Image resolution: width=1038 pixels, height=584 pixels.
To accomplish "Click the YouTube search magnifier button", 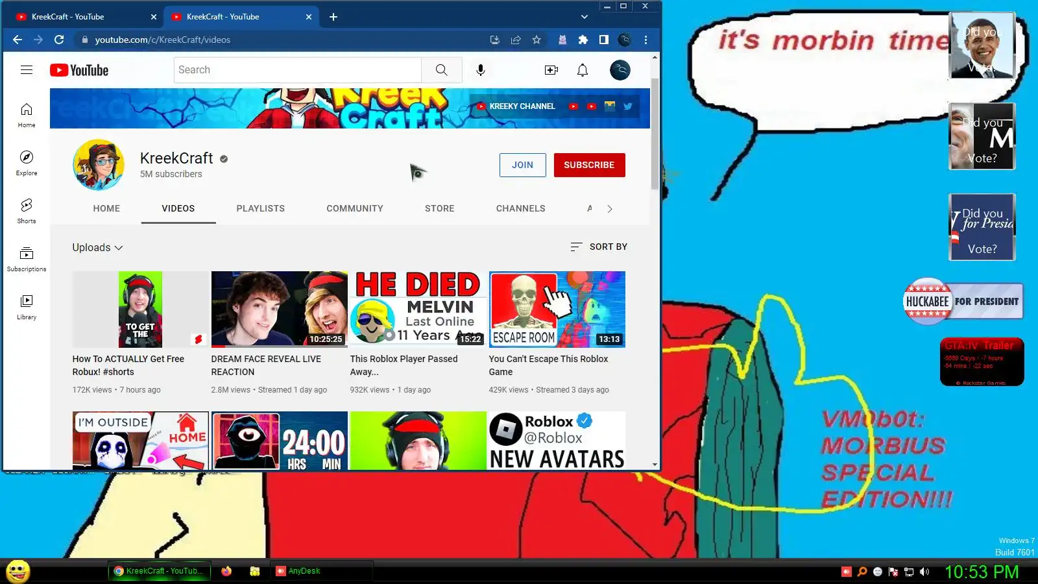I will (x=441, y=70).
